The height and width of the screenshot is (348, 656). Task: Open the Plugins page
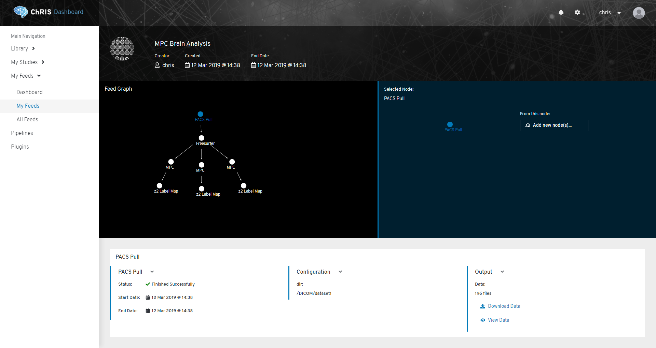click(x=20, y=147)
